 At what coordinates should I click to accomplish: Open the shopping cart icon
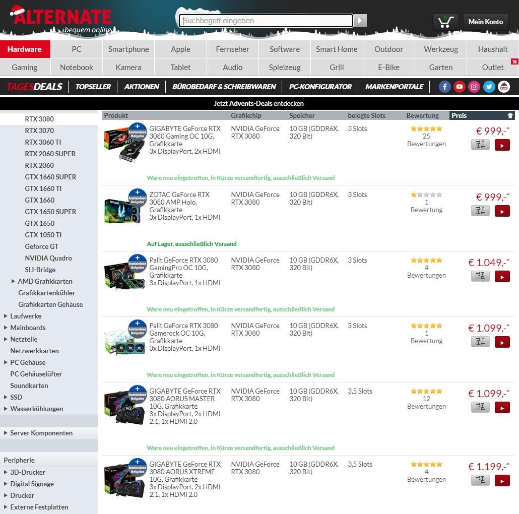(445, 21)
